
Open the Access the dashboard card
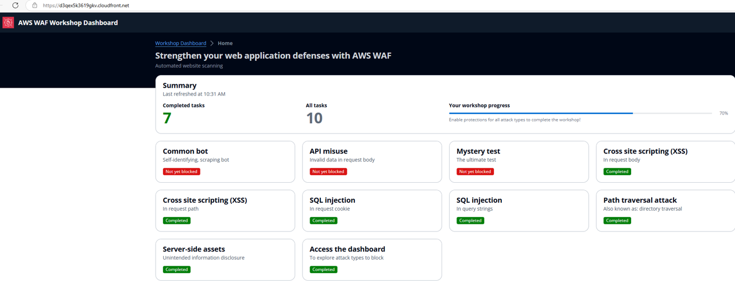pyautogui.click(x=372, y=259)
